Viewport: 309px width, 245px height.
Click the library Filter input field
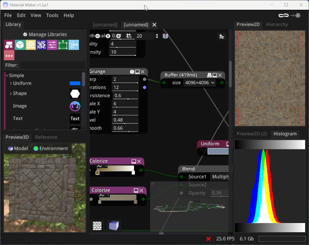pyautogui.click(x=51, y=65)
